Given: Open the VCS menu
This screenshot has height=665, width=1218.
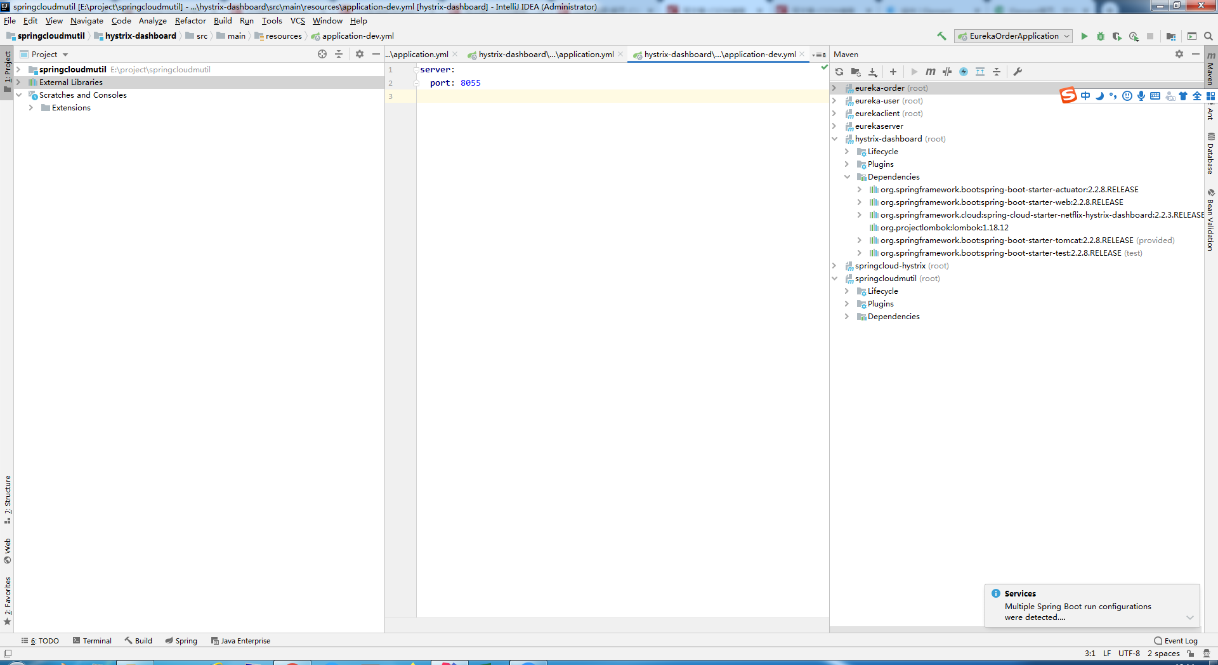Looking at the screenshot, I should click(x=298, y=21).
